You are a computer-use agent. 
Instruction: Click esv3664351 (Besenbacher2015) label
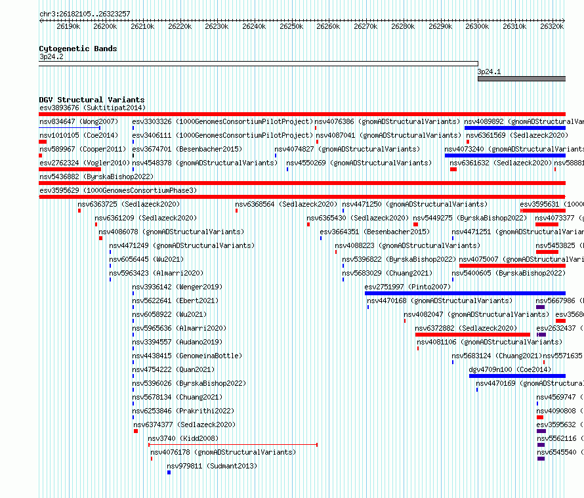click(x=375, y=232)
